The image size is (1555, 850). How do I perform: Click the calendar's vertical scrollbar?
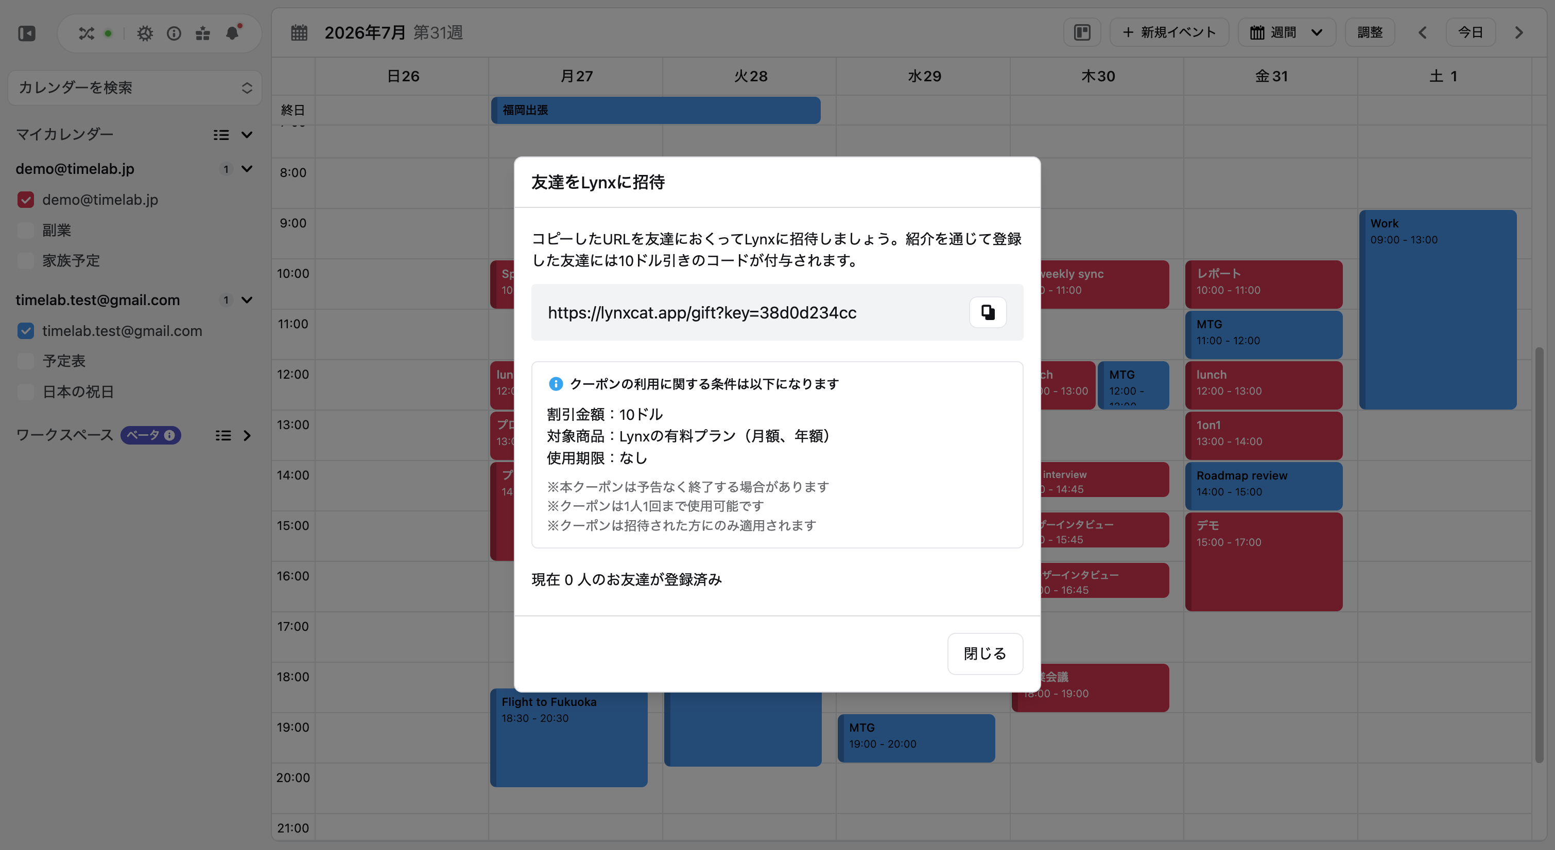tap(1540, 555)
